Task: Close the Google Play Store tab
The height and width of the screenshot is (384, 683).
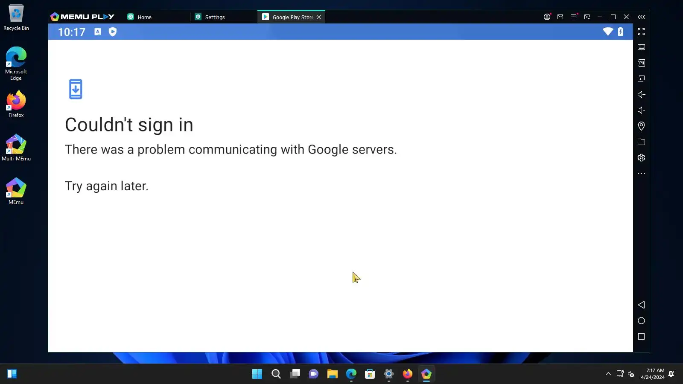Action: (x=319, y=17)
